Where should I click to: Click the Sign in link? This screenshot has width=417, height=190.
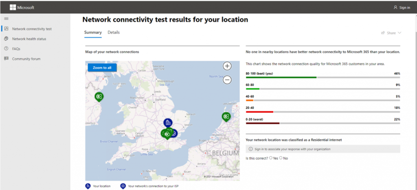coord(404,8)
